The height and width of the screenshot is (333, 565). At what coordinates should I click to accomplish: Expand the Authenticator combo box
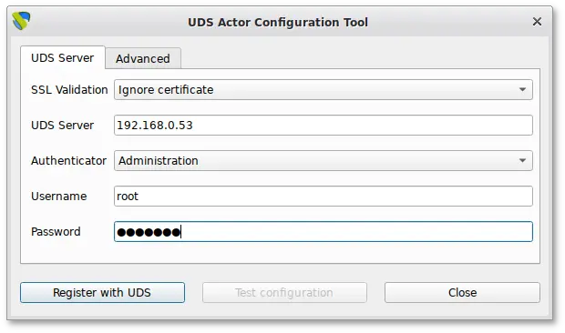[x=324, y=160]
